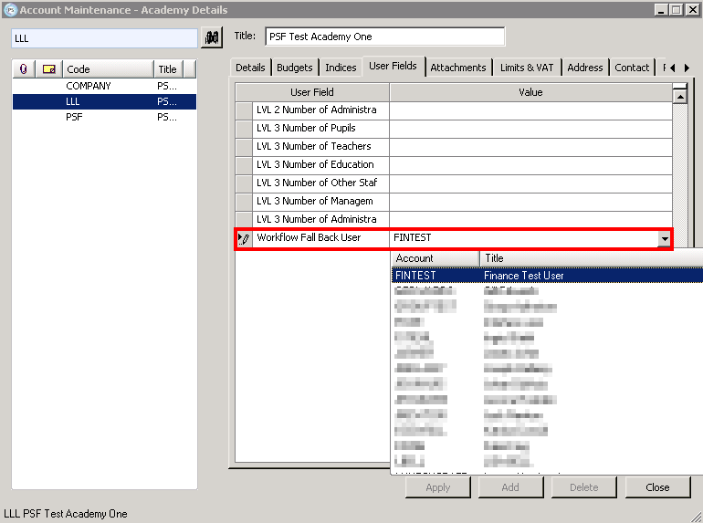Click the Account Maintenance window icon
The image size is (703, 523).
[9, 9]
